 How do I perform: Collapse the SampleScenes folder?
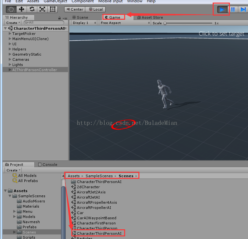pyautogui.click(x=10, y=196)
